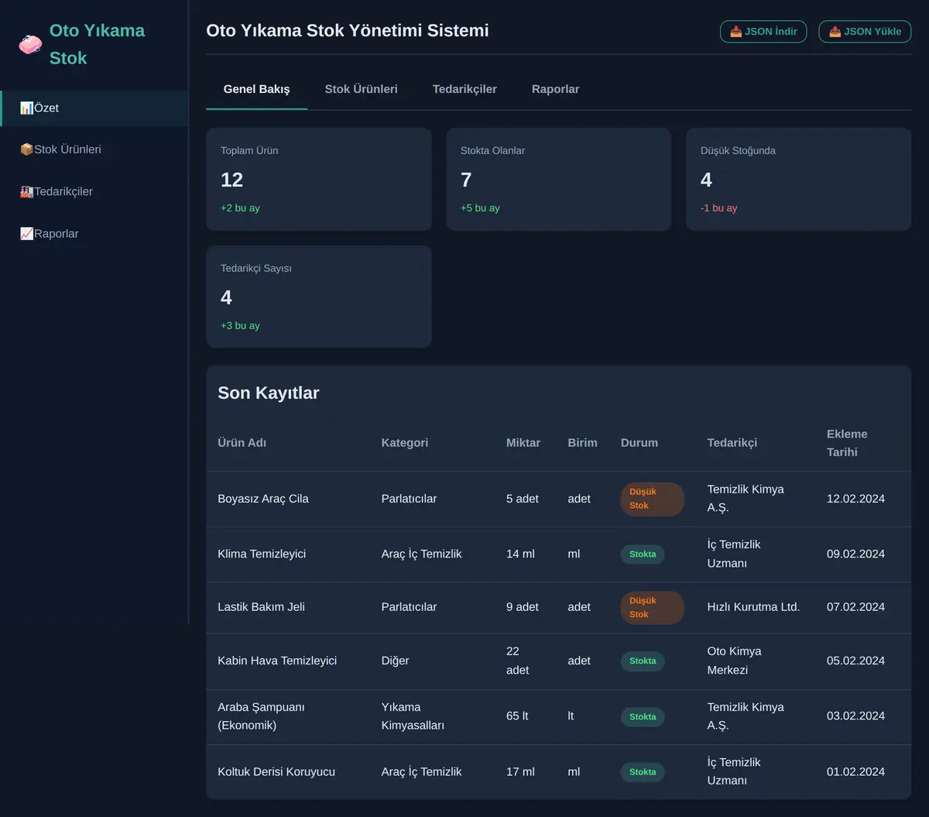The height and width of the screenshot is (817, 929).
Task: Click the Koltuk Derisi Koruyucu product name
Action: pos(276,771)
